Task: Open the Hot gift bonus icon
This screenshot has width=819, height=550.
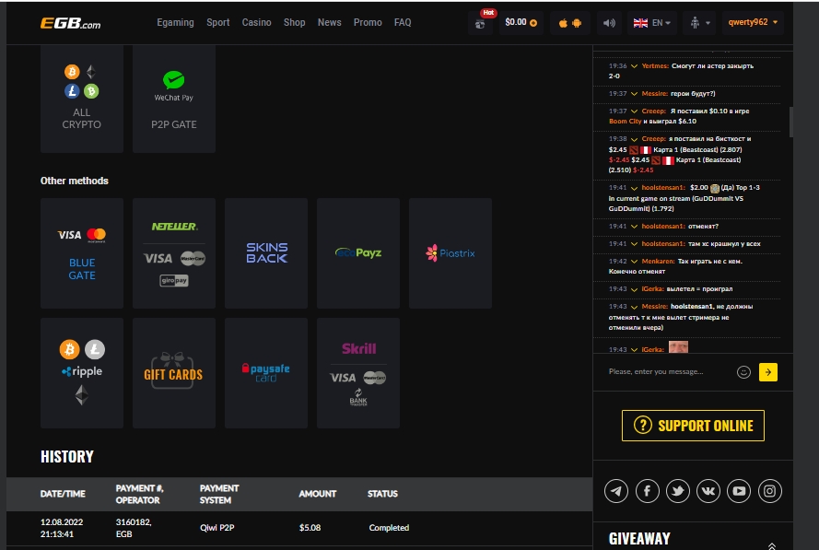Action: (x=480, y=23)
